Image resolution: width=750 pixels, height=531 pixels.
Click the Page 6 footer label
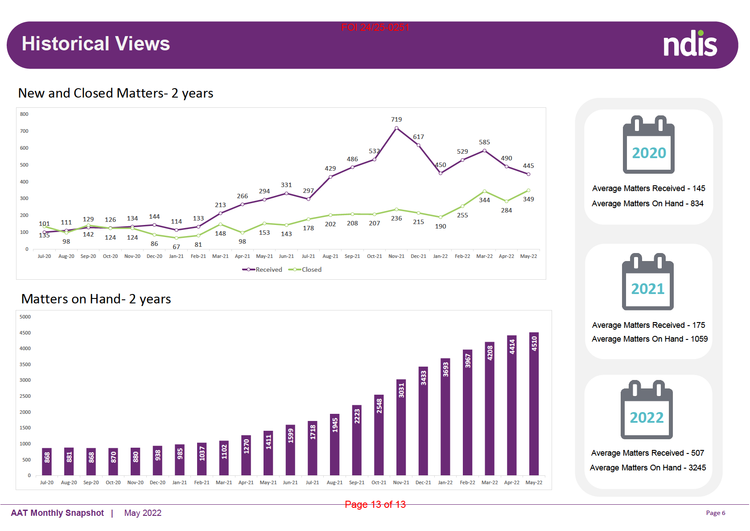tap(715, 513)
